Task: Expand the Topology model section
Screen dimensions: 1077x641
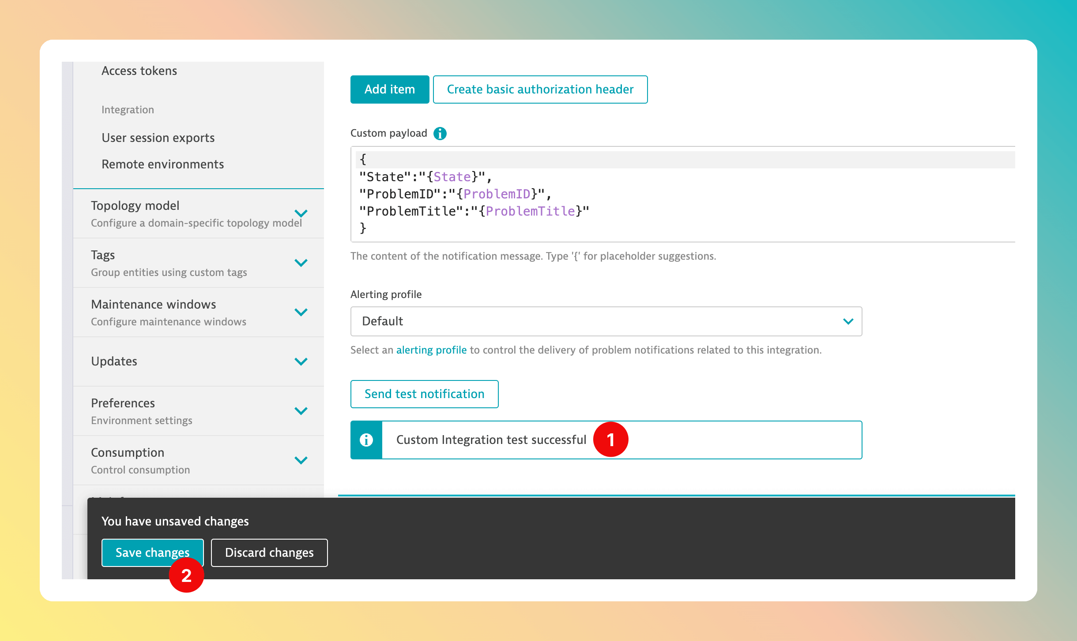Action: (301, 214)
